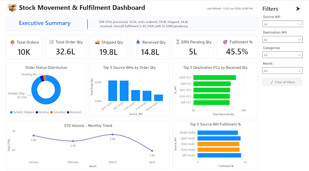Click Clear all filters button

[282, 82]
